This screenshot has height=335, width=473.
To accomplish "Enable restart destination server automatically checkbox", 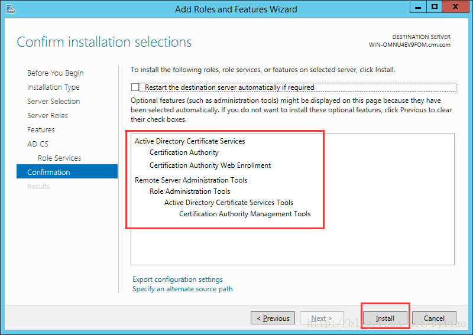I will coord(135,87).
